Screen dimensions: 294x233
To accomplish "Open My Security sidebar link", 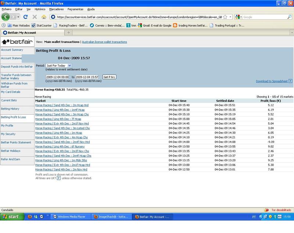I will tap(8, 134).
